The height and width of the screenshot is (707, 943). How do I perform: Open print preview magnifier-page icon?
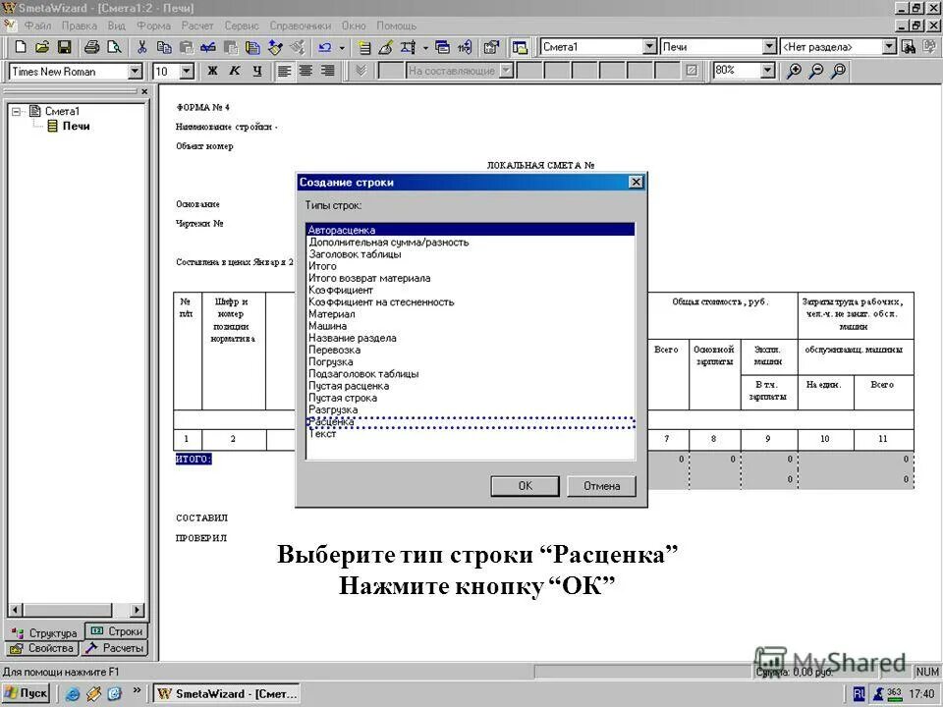point(114,47)
